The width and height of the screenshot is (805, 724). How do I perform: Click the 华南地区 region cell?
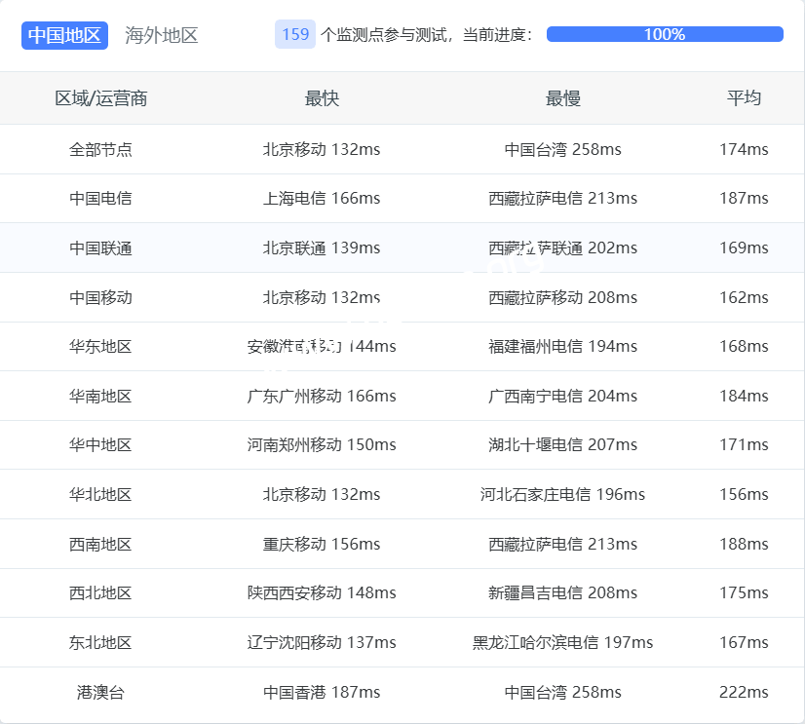[100, 396]
